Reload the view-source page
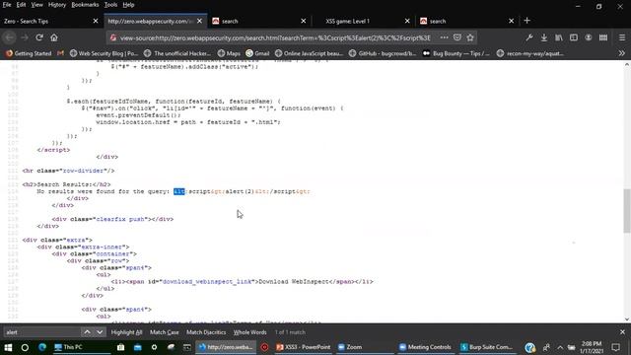Screen dimensions: 631x355 click(39, 37)
